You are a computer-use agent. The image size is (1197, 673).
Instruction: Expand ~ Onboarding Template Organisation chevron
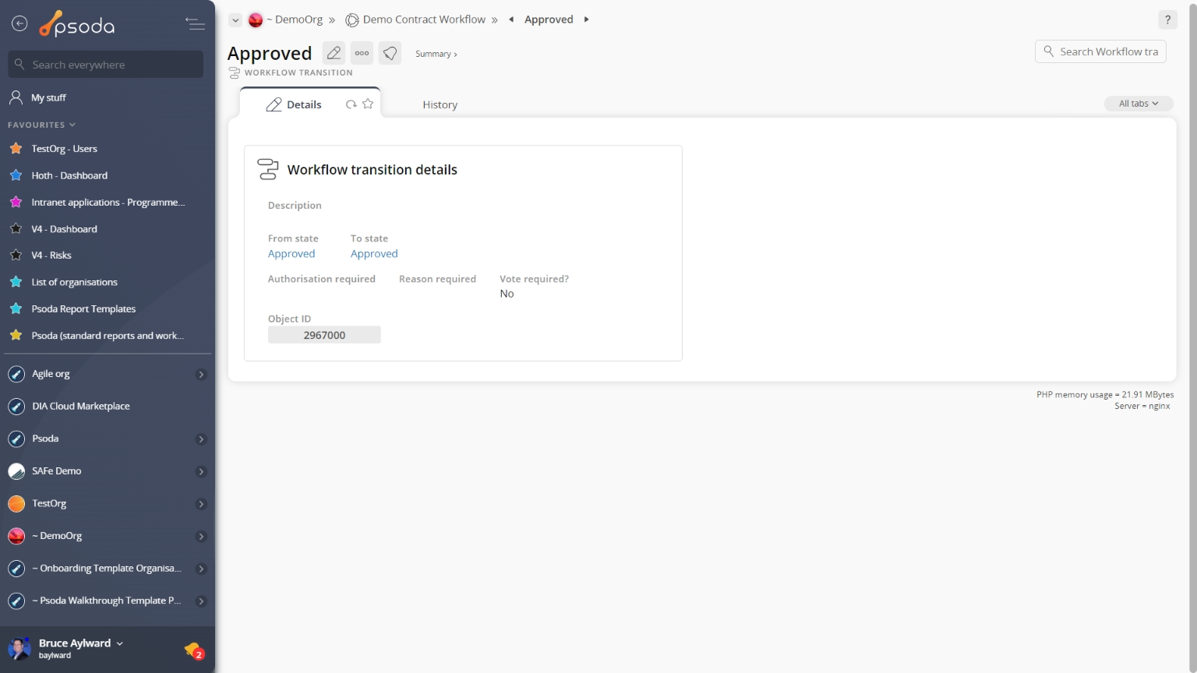(x=201, y=569)
